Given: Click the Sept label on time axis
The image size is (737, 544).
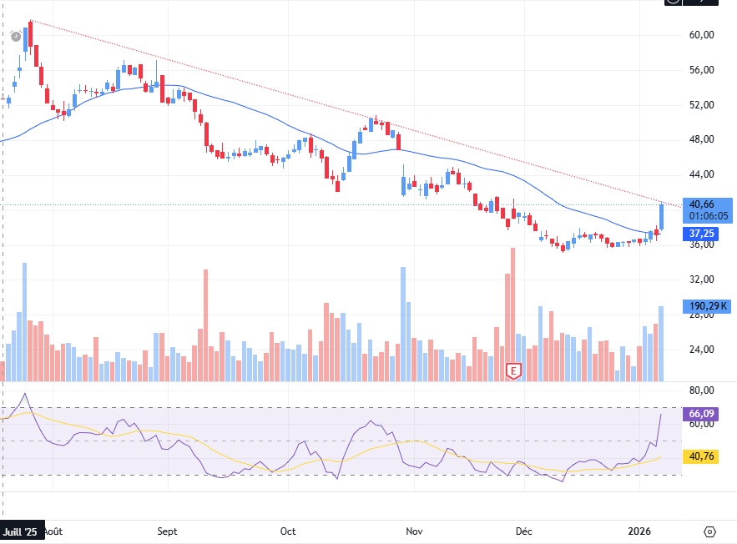Looking at the screenshot, I should click(x=167, y=531).
